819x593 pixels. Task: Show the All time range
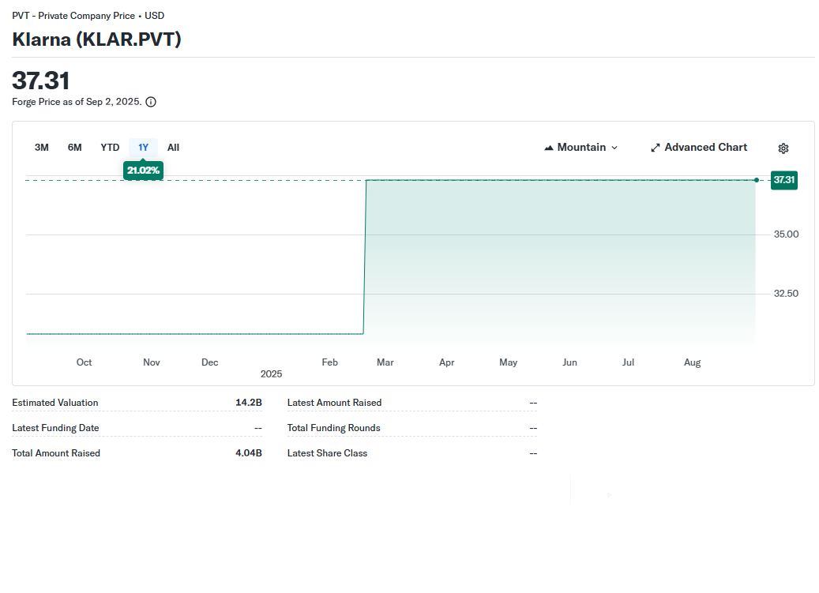(x=174, y=147)
